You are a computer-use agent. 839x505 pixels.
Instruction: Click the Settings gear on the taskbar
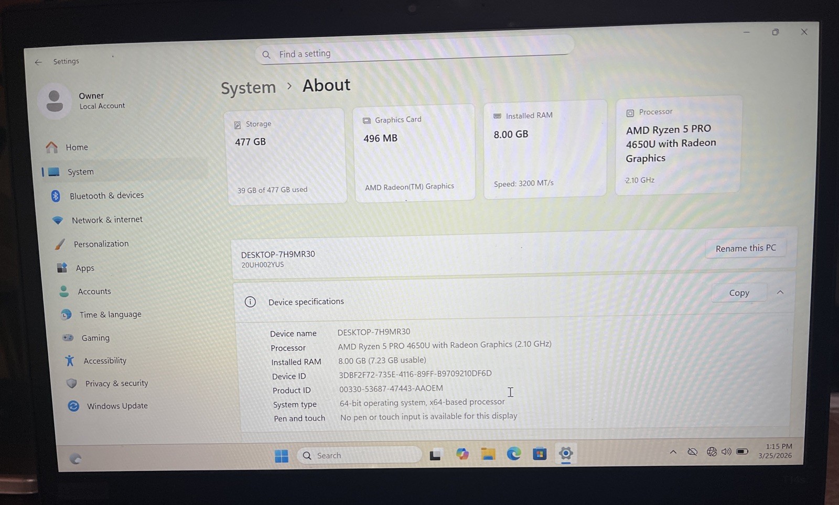565,453
